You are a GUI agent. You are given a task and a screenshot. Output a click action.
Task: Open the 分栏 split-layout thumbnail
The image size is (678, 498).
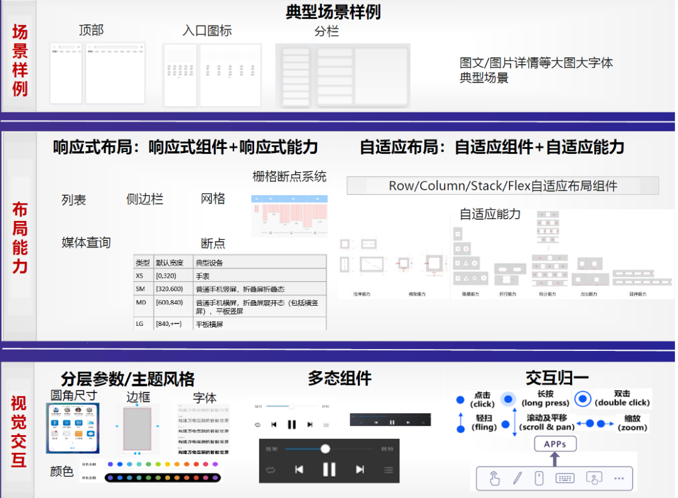(x=343, y=76)
